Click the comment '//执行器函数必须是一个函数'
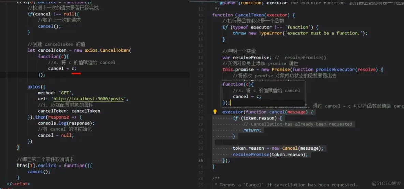This screenshot has width=404, height=189. point(253,21)
